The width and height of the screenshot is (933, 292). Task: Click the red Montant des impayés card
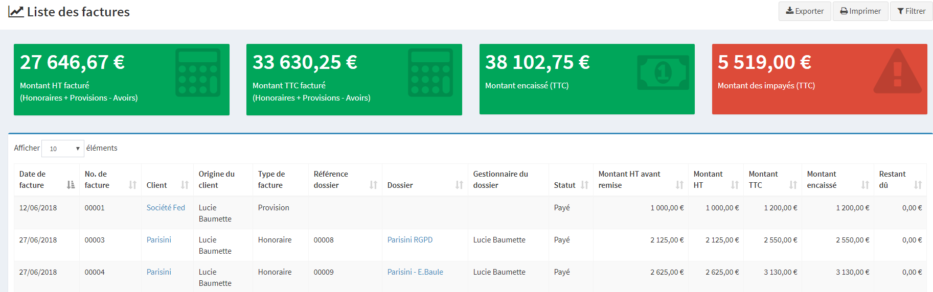(820, 79)
